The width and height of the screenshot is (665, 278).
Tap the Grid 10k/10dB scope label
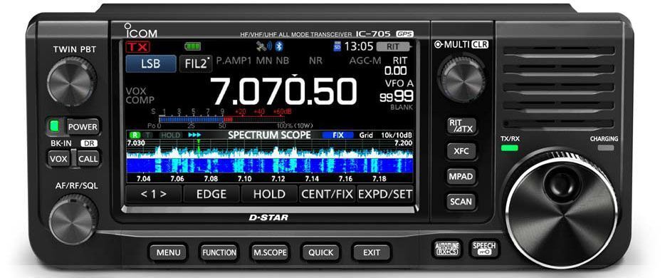coord(384,135)
